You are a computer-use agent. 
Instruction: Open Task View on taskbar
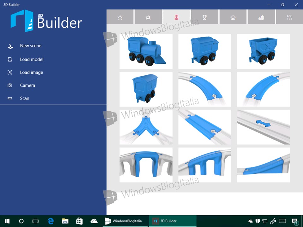tap(35, 221)
